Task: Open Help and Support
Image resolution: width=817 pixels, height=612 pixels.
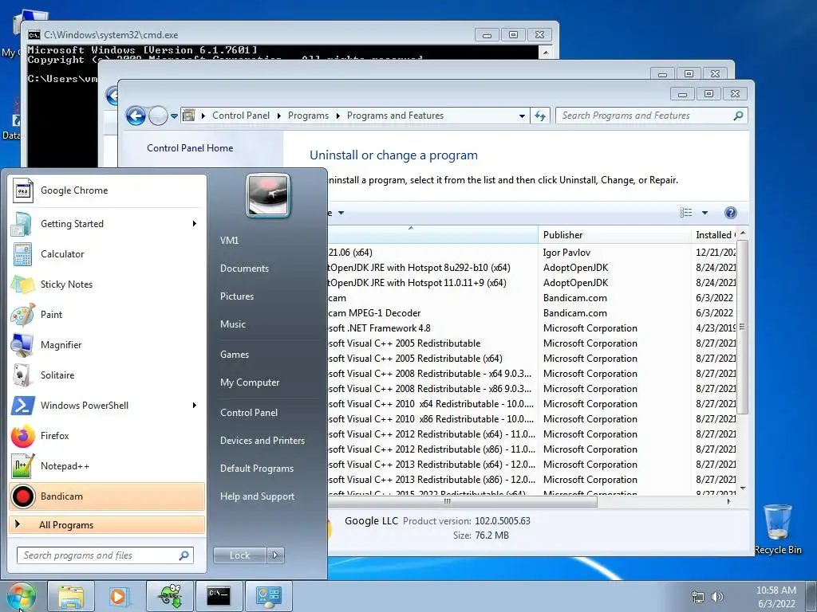Action: coord(257,496)
